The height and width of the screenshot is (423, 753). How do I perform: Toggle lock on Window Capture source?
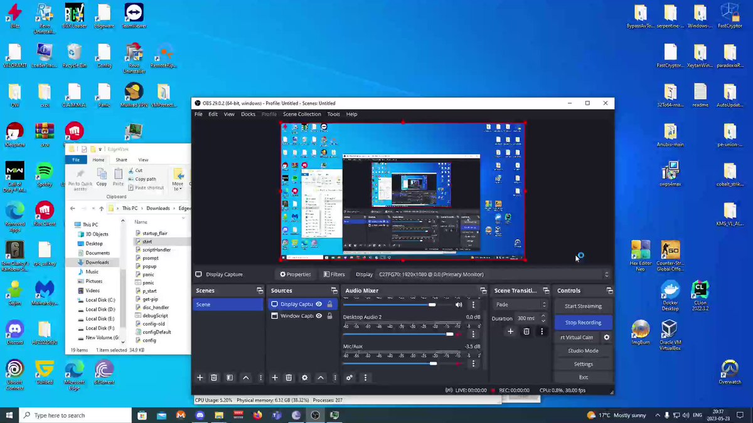[330, 316]
